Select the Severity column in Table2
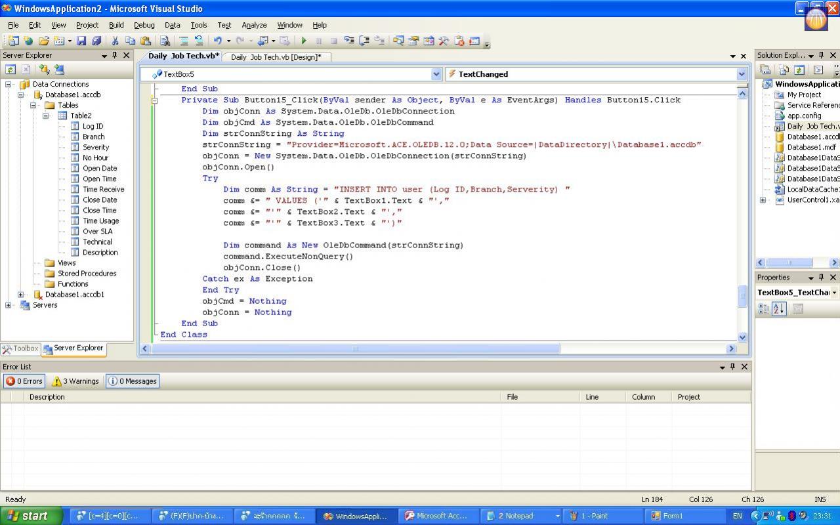Viewport: 840px width, 525px height. [96, 147]
